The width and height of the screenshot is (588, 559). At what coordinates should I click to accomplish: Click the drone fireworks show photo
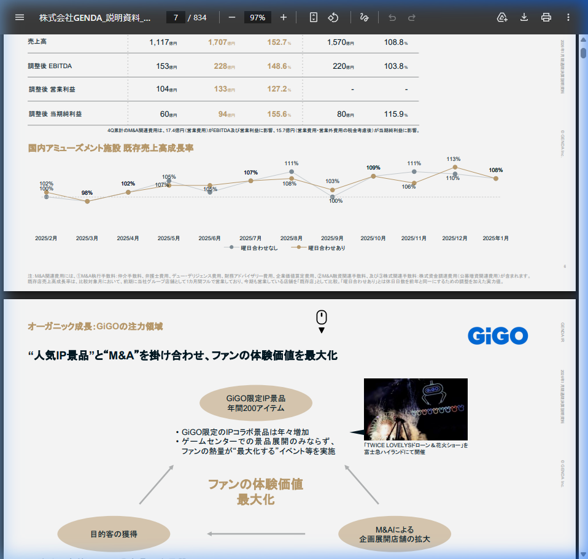pos(416,408)
